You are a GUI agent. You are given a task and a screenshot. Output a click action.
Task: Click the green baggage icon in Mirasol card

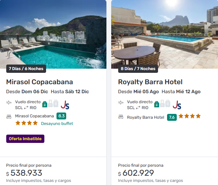click(45, 104)
